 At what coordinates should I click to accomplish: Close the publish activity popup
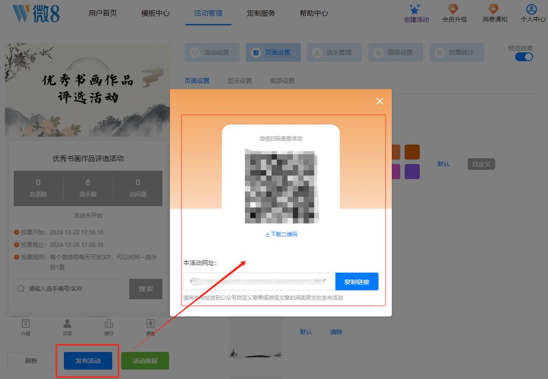click(x=379, y=101)
